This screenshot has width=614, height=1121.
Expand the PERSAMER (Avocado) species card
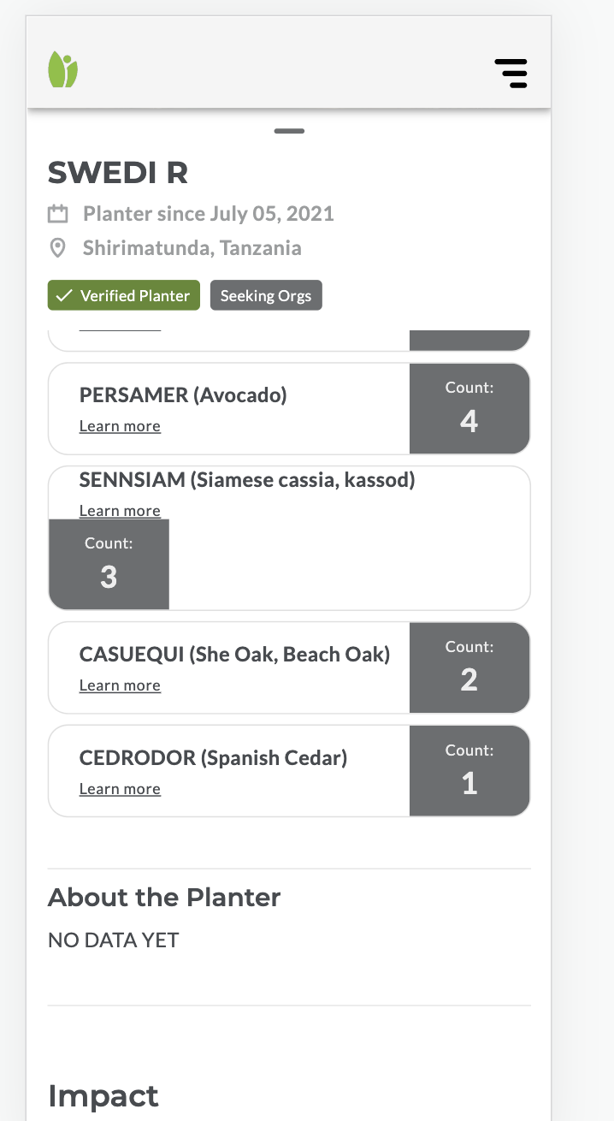[x=184, y=395]
